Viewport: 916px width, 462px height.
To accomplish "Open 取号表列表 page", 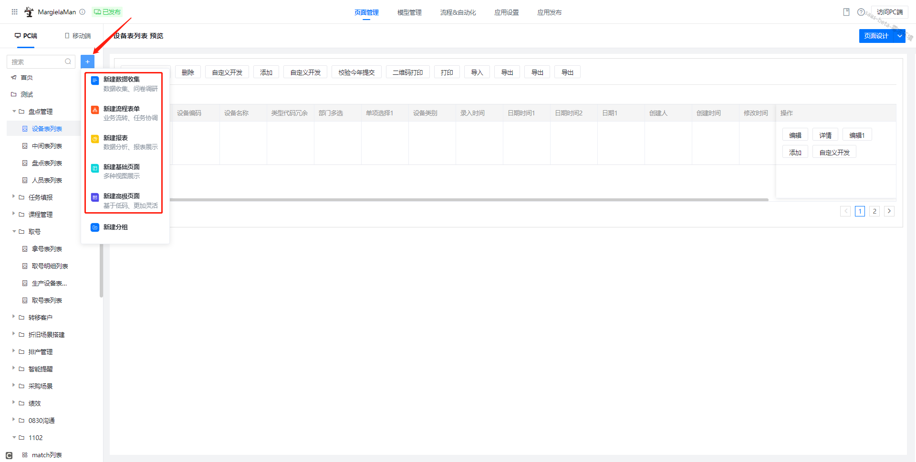I will [47, 300].
